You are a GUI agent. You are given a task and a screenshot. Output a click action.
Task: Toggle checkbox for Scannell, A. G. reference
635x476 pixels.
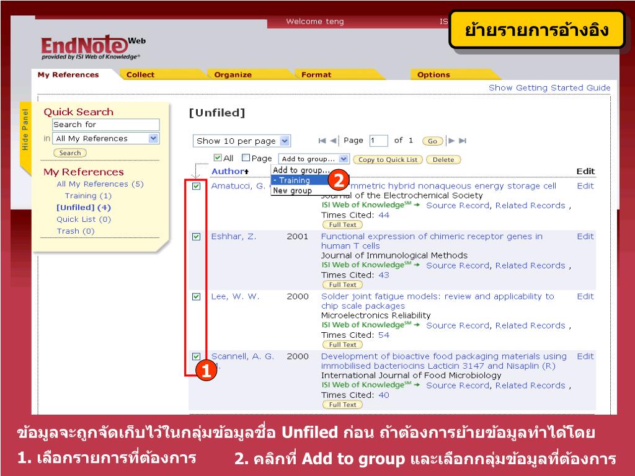(197, 356)
